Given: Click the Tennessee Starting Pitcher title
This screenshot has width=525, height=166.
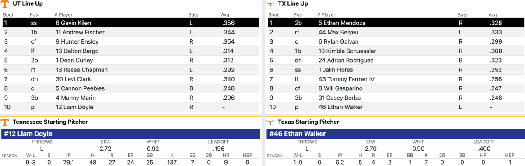Looking at the screenshot, I should [50, 122].
